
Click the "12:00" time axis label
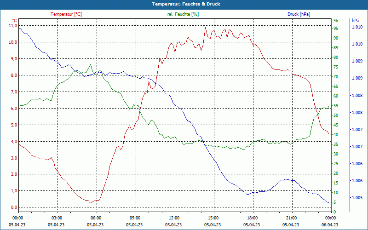click(174, 218)
